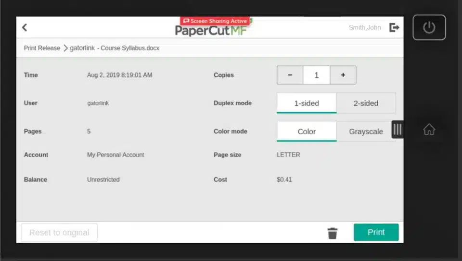Click the Reset to original button

[59, 233]
